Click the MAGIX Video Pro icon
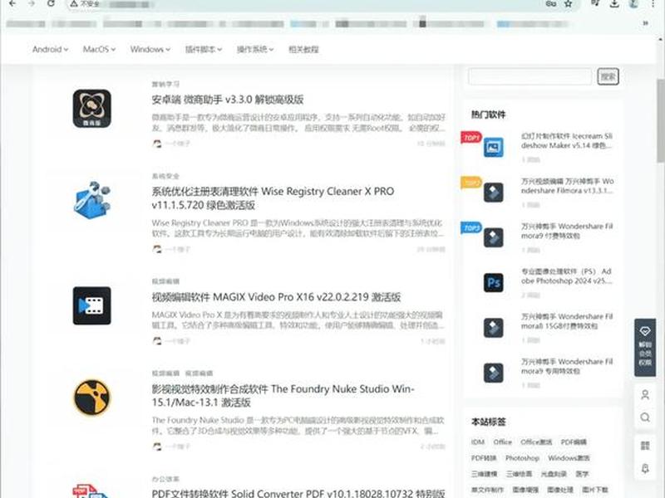Image resolution: width=665 pixels, height=498 pixels. pos(92,305)
